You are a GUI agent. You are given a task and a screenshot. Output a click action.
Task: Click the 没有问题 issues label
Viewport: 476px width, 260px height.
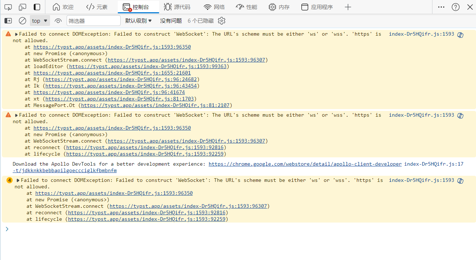tap(171, 21)
